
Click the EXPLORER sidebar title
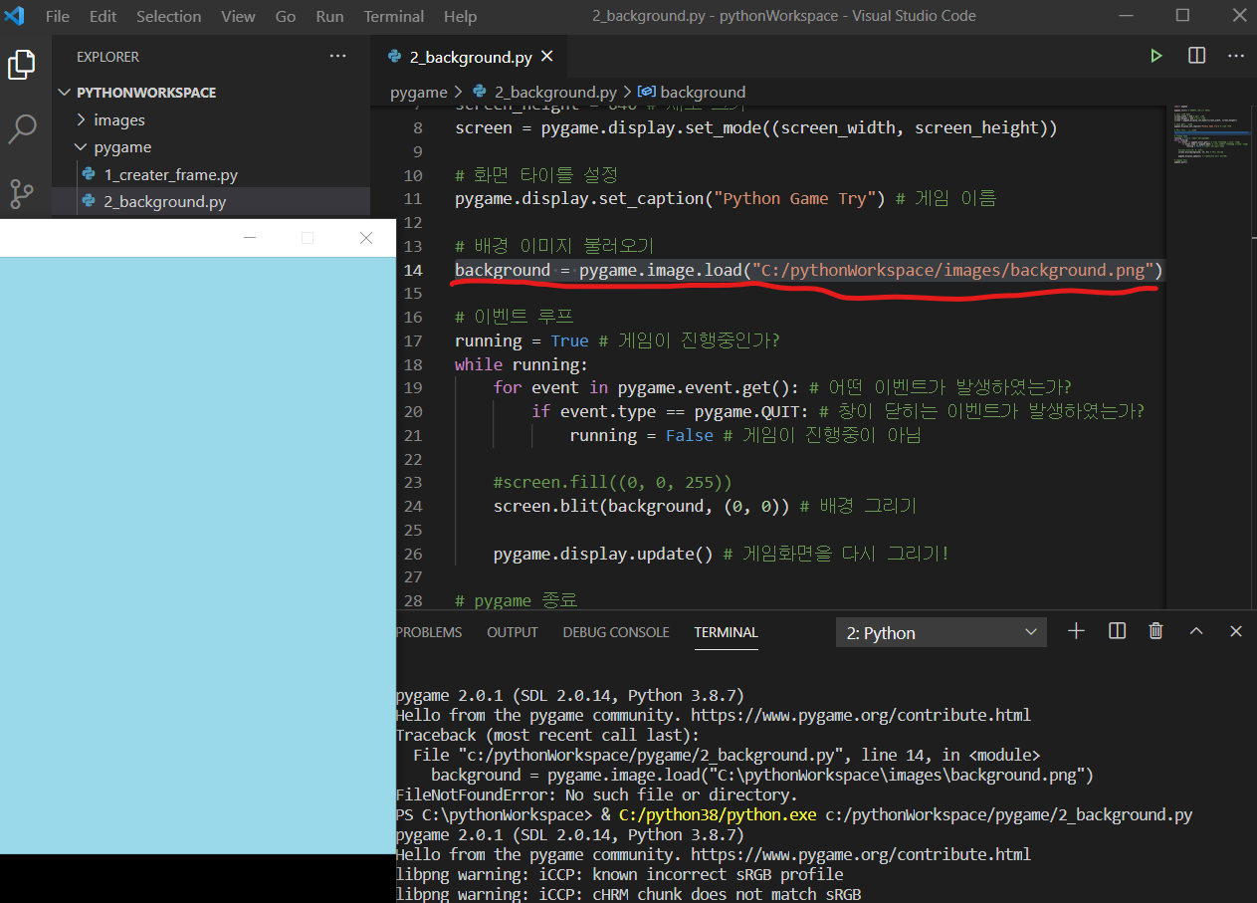tap(107, 57)
